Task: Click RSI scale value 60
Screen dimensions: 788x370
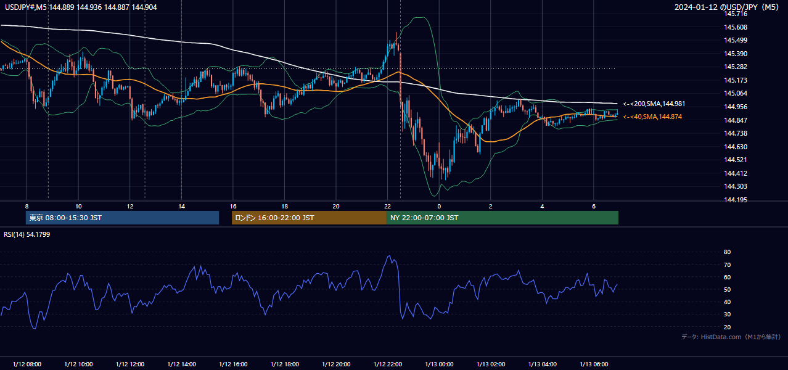Action: pyautogui.click(x=728, y=277)
